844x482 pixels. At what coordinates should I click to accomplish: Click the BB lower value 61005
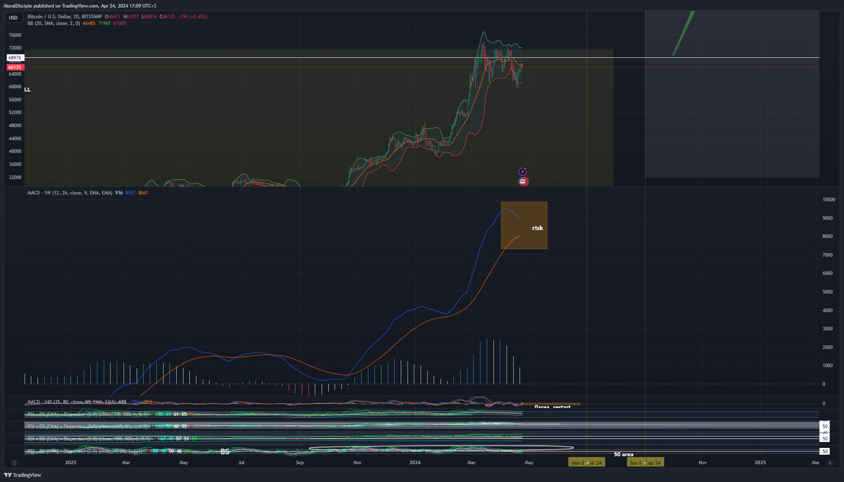coord(120,23)
